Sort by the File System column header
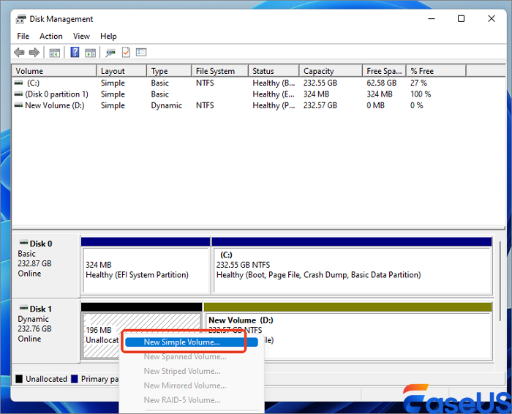512x414 pixels. (219, 71)
